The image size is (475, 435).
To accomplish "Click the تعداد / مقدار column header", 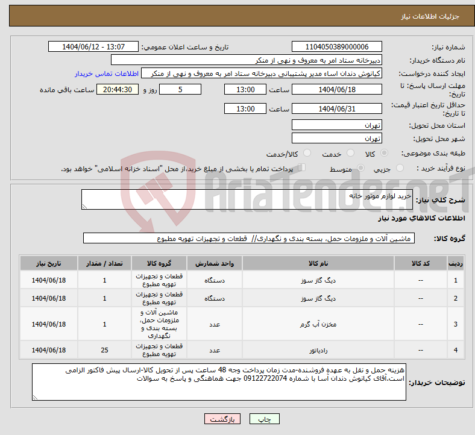I will coord(104,263).
